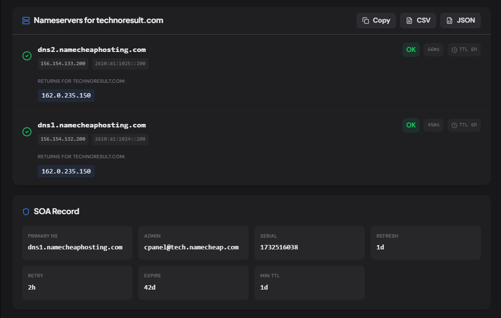501x318 pixels.
Task: Click the Copy button
Action: point(376,21)
